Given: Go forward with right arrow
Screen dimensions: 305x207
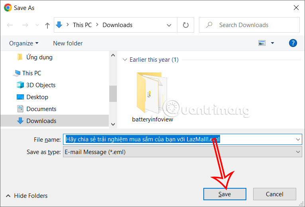Looking at the screenshot, I should 25,25.
